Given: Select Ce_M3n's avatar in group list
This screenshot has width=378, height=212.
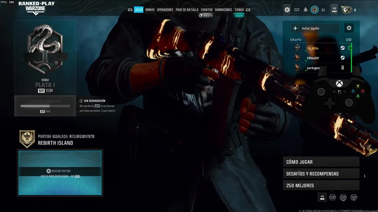Looking at the screenshot, I should [x=297, y=48].
